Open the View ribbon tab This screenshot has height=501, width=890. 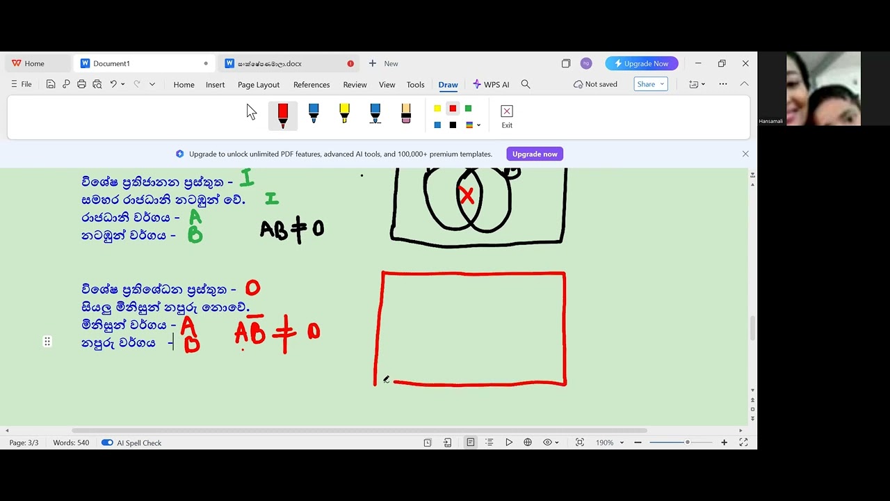click(387, 84)
